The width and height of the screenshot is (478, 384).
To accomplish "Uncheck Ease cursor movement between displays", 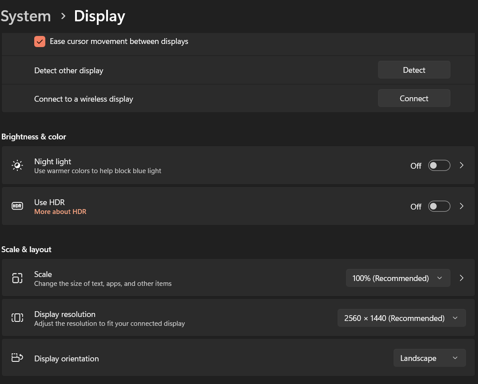I will click(40, 42).
